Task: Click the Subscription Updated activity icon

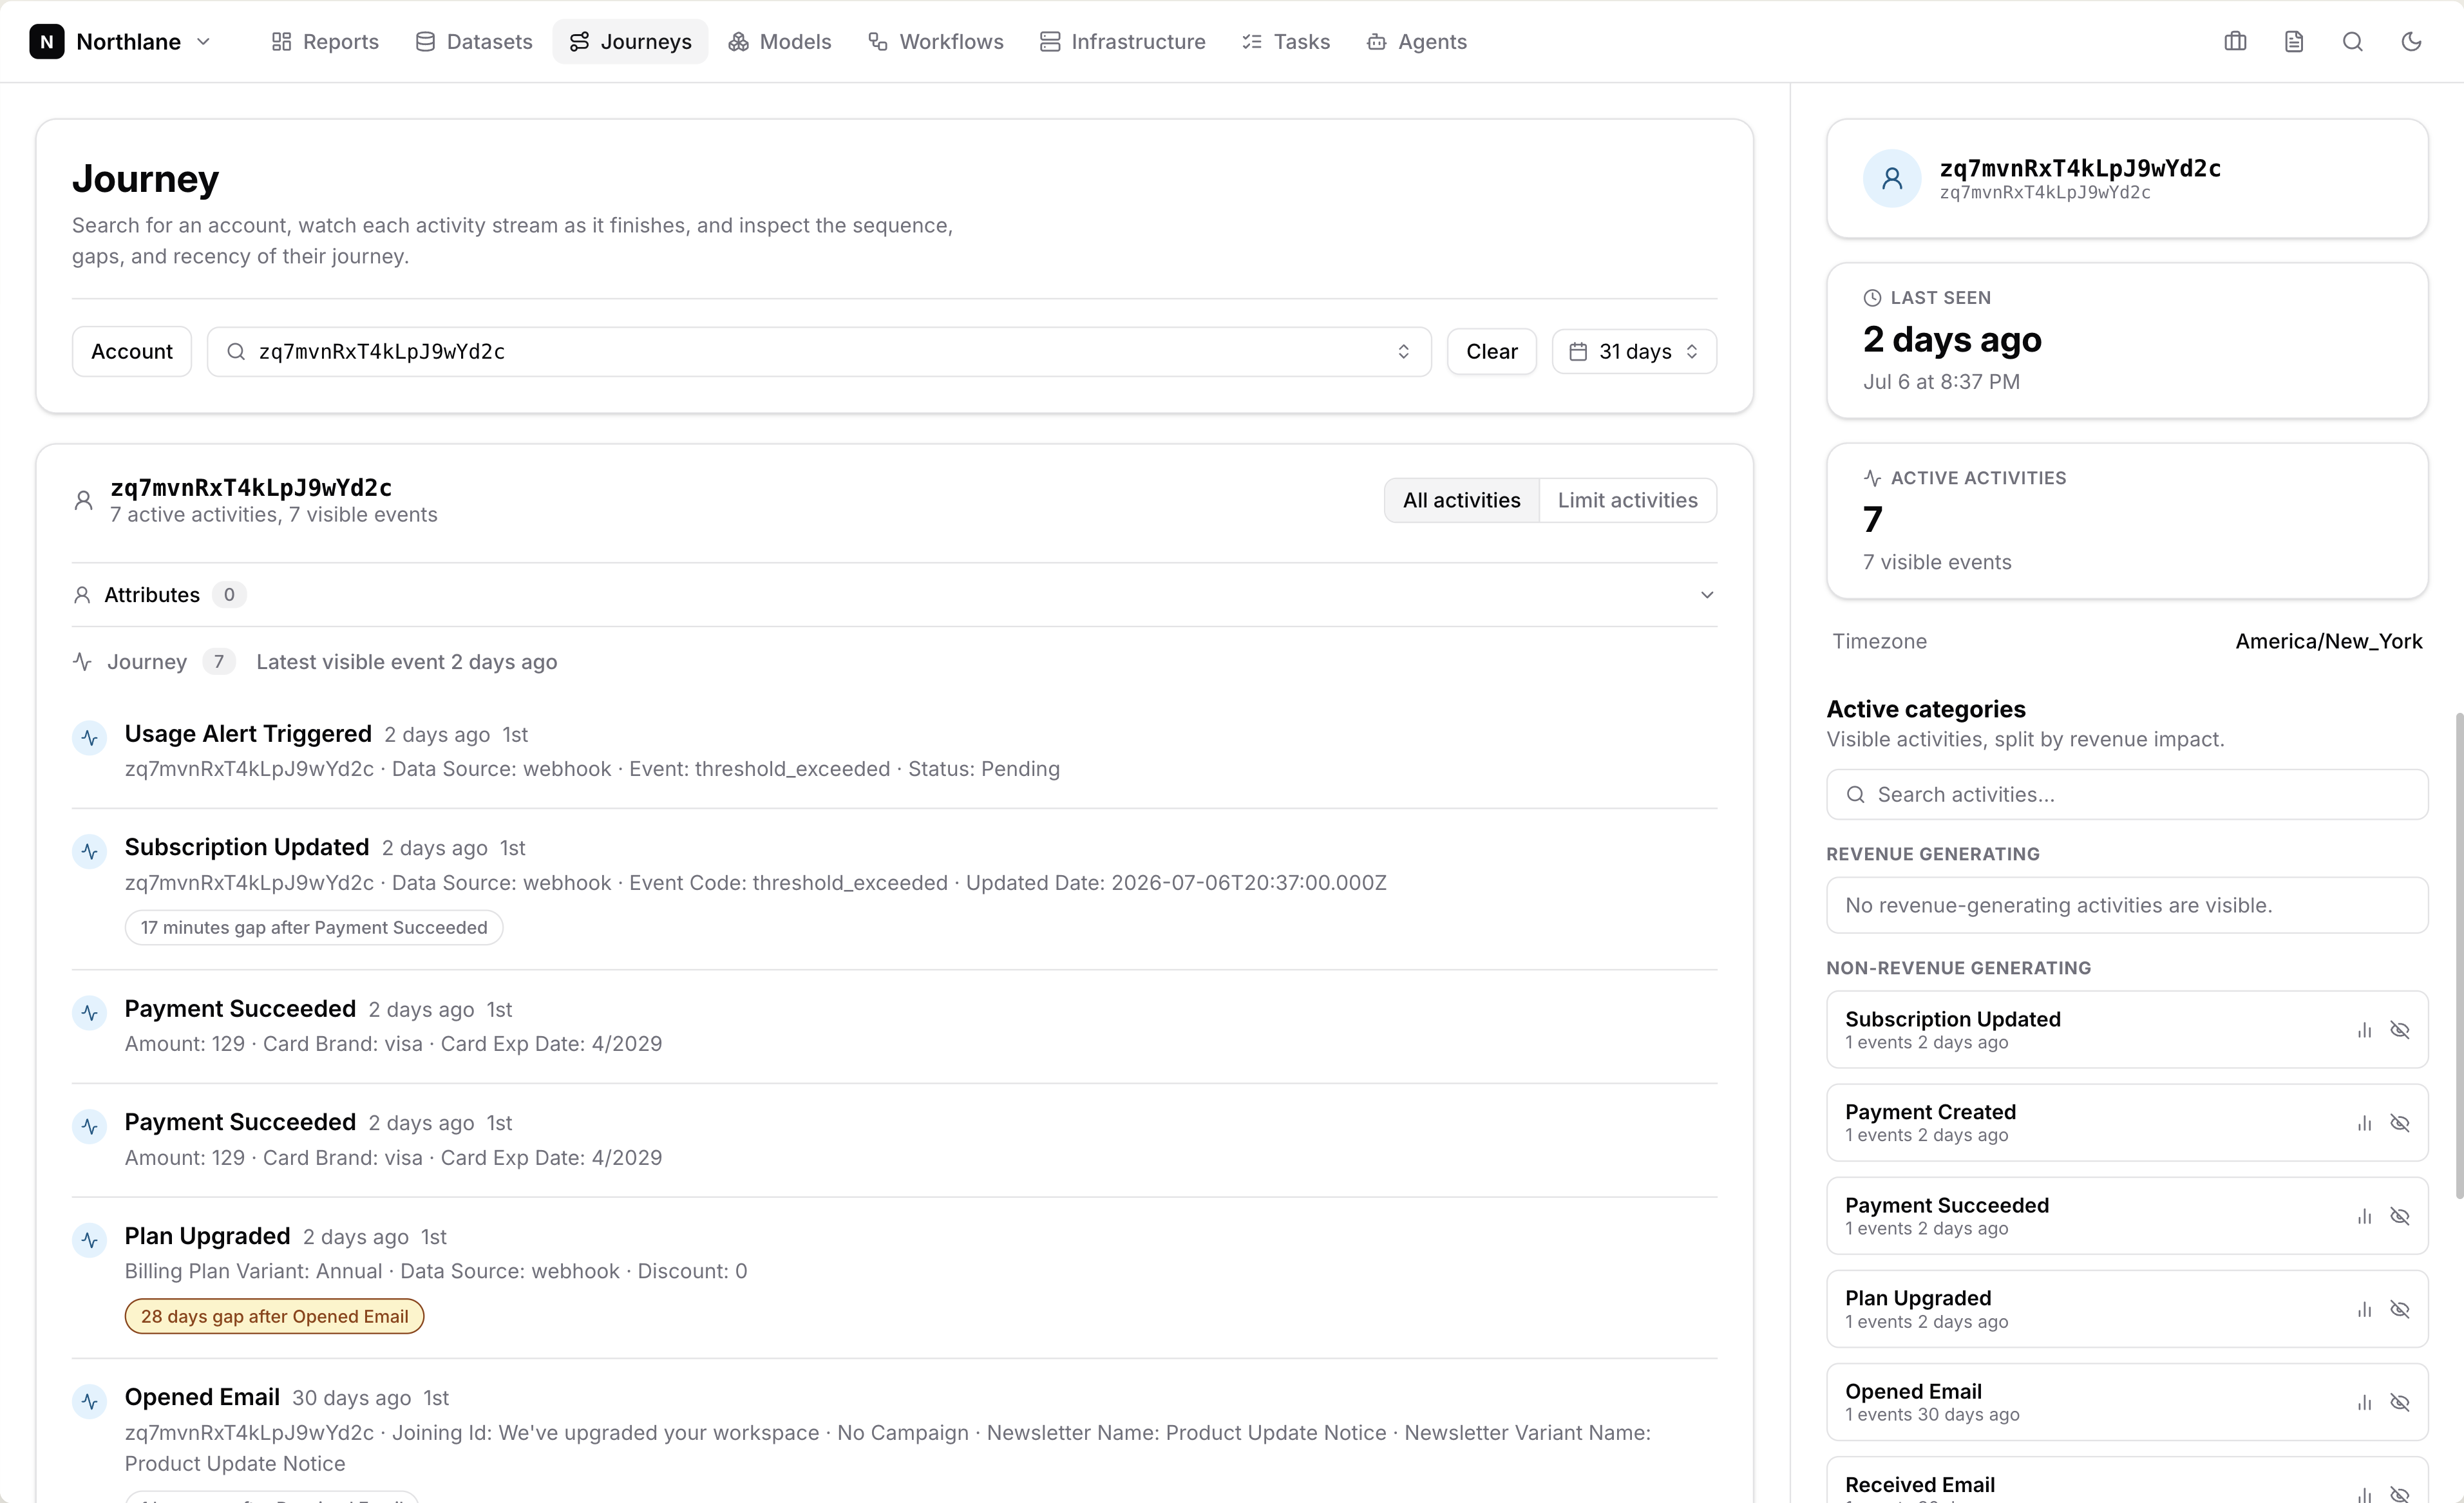Action: [x=90, y=851]
